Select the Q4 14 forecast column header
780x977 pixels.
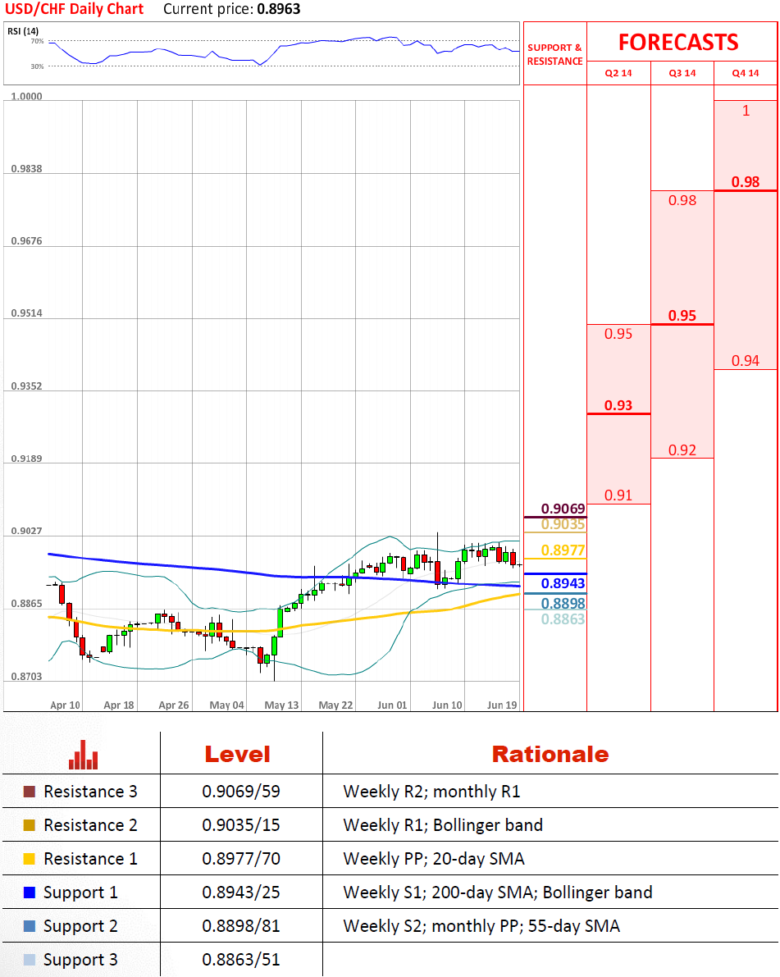(x=746, y=73)
